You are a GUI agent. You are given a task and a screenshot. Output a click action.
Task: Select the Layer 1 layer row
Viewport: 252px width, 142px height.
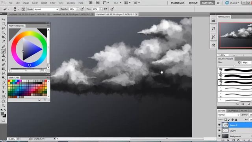[x=235, y=131]
